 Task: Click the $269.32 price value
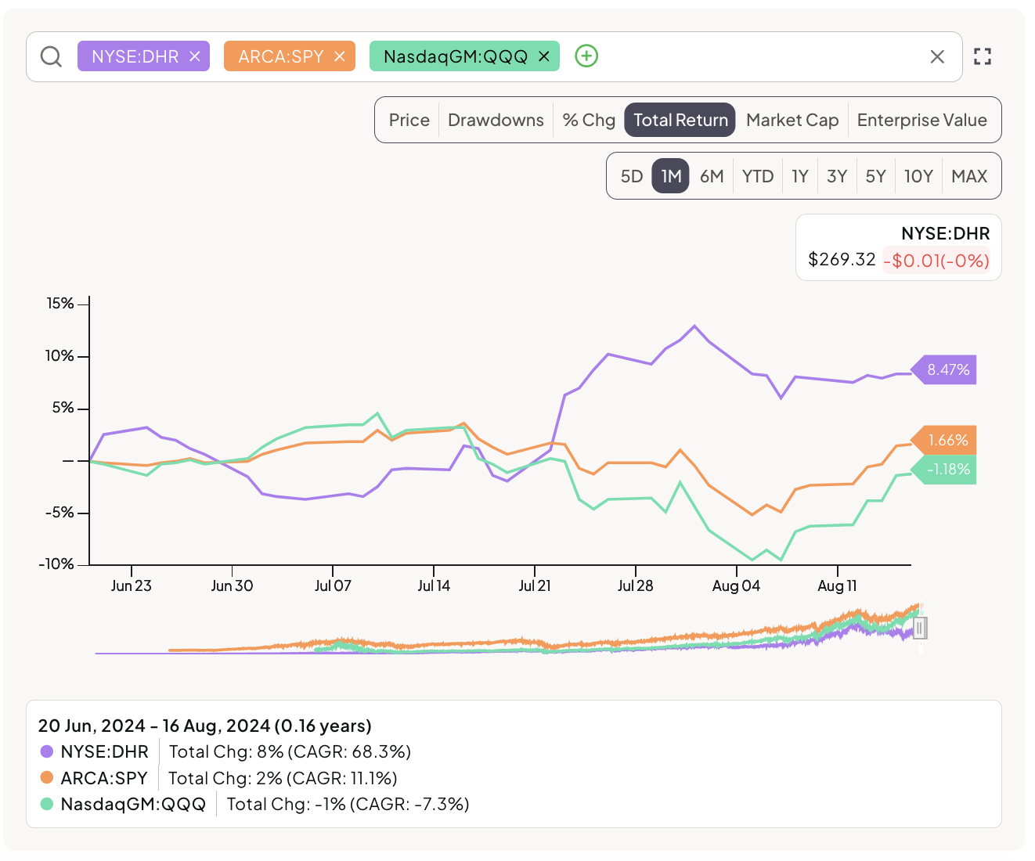coord(842,260)
